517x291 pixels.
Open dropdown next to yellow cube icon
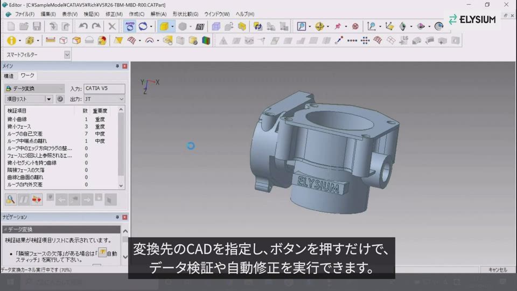pos(172,26)
